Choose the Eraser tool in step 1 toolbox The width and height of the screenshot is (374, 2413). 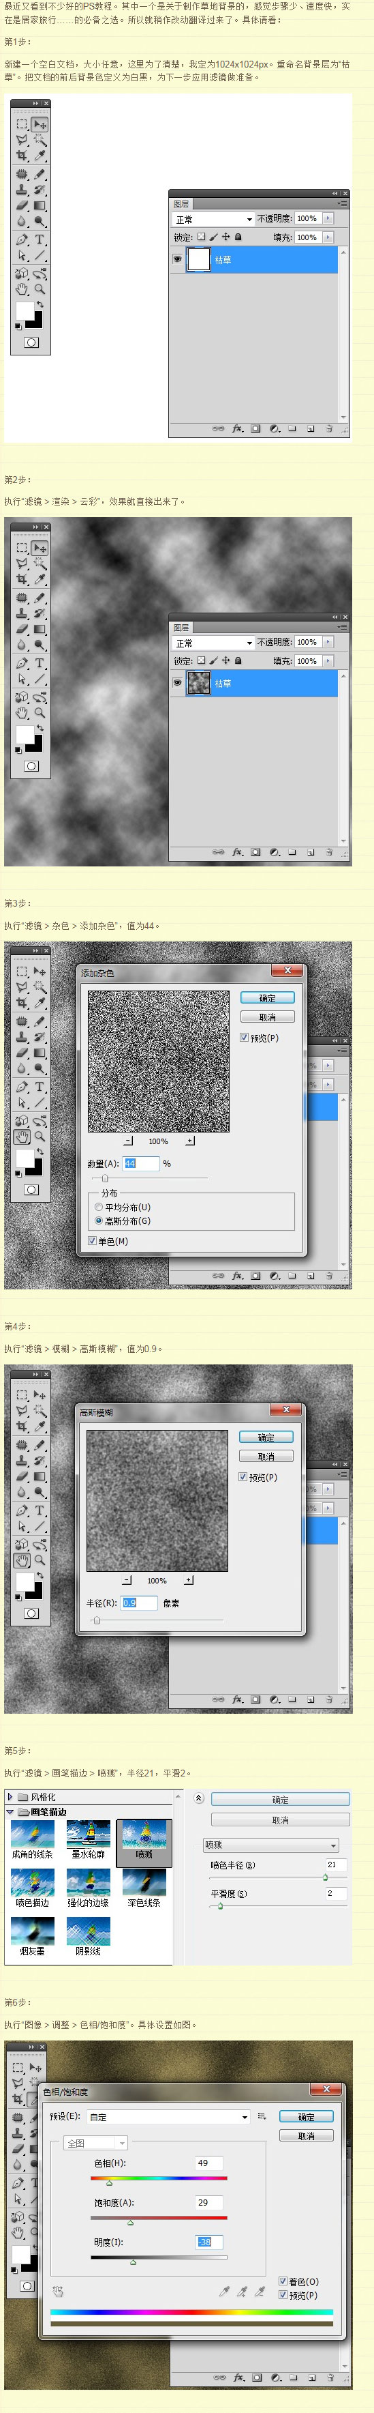click(x=22, y=205)
